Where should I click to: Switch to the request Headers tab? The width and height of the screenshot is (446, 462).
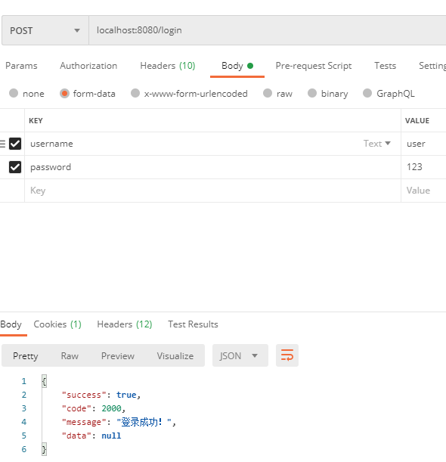tap(168, 66)
